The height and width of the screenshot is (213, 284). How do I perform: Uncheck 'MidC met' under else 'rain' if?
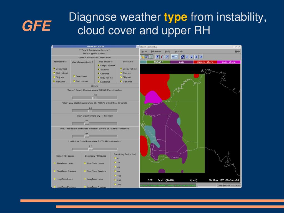121,81
